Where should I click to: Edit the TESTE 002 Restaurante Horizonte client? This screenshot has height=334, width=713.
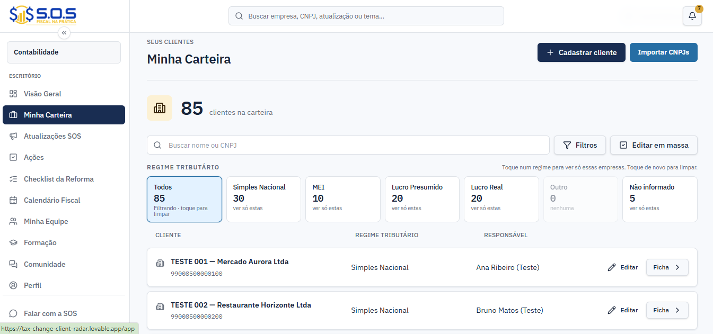(x=623, y=310)
